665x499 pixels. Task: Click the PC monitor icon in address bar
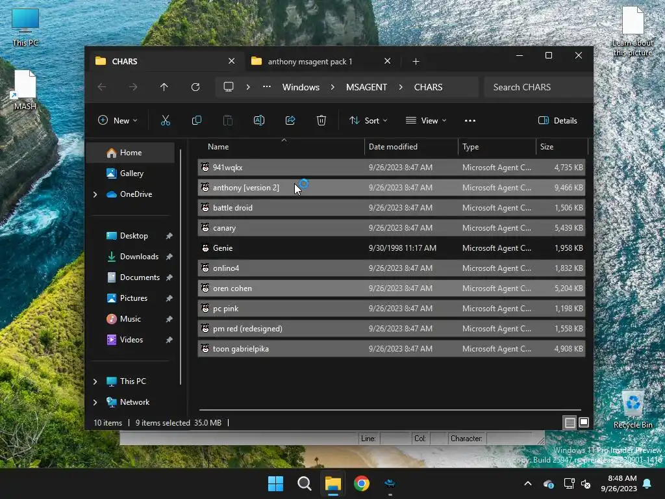[x=229, y=87]
